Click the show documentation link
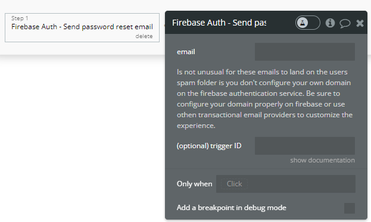This screenshot has height=222, width=371. pos(323,160)
